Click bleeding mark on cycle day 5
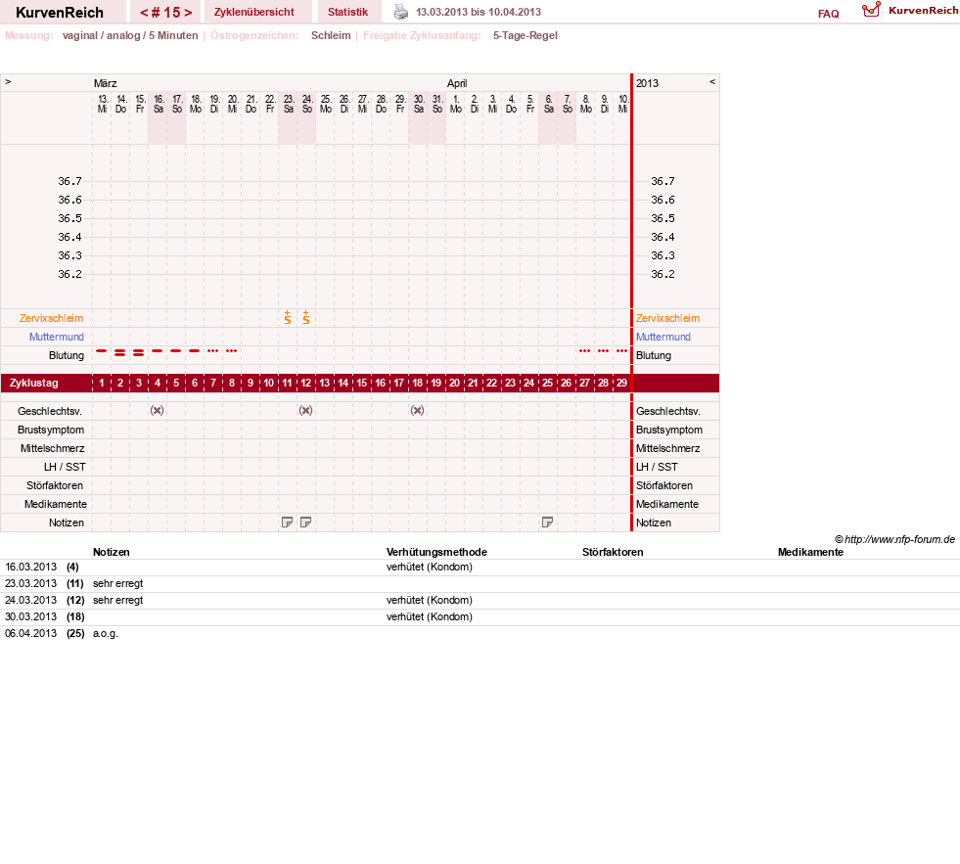 coord(176,351)
